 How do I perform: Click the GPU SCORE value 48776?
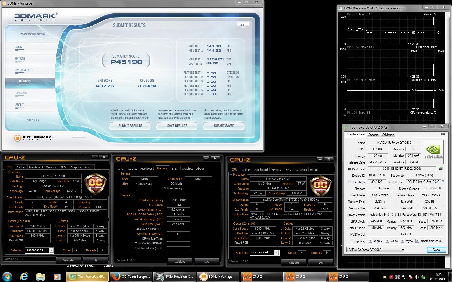pos(105,86)
